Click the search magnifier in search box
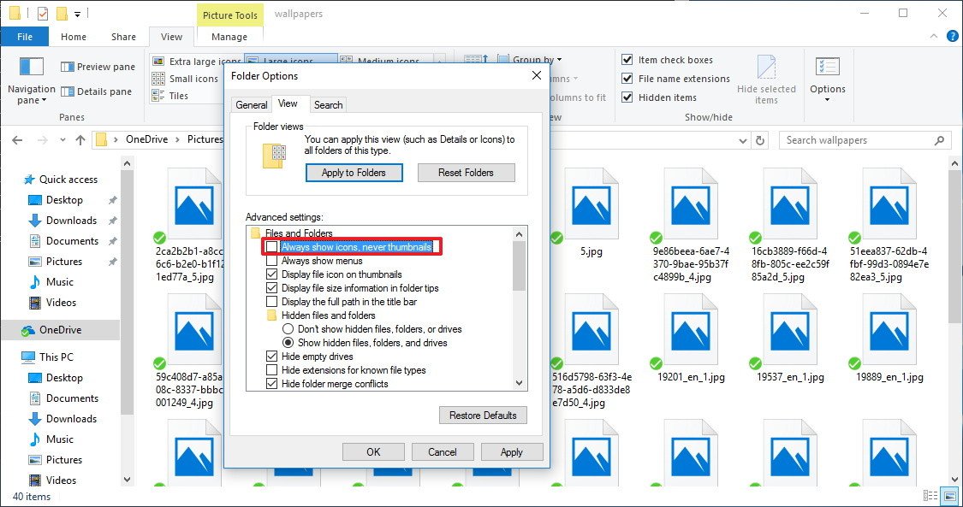963x507 pixels. [937, 139]
